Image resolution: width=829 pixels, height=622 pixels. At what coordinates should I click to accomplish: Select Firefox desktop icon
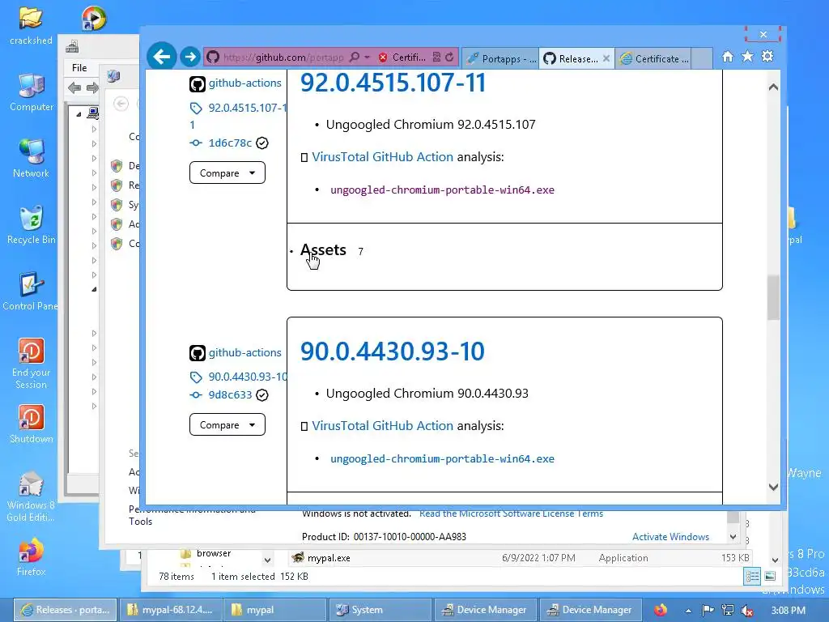[31, 557]
